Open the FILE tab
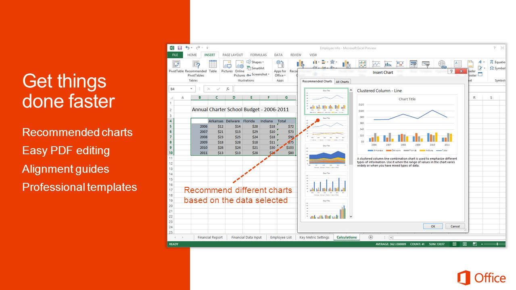 [x=175, y=55]
